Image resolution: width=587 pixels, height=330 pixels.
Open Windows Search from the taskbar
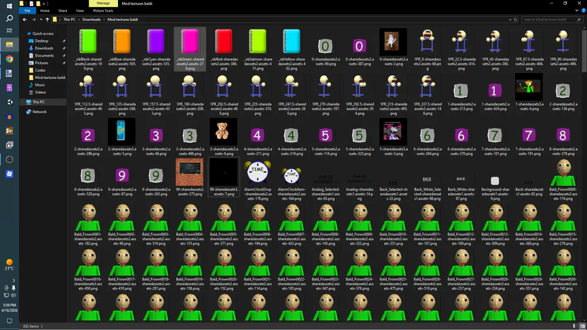click(9, 18)
